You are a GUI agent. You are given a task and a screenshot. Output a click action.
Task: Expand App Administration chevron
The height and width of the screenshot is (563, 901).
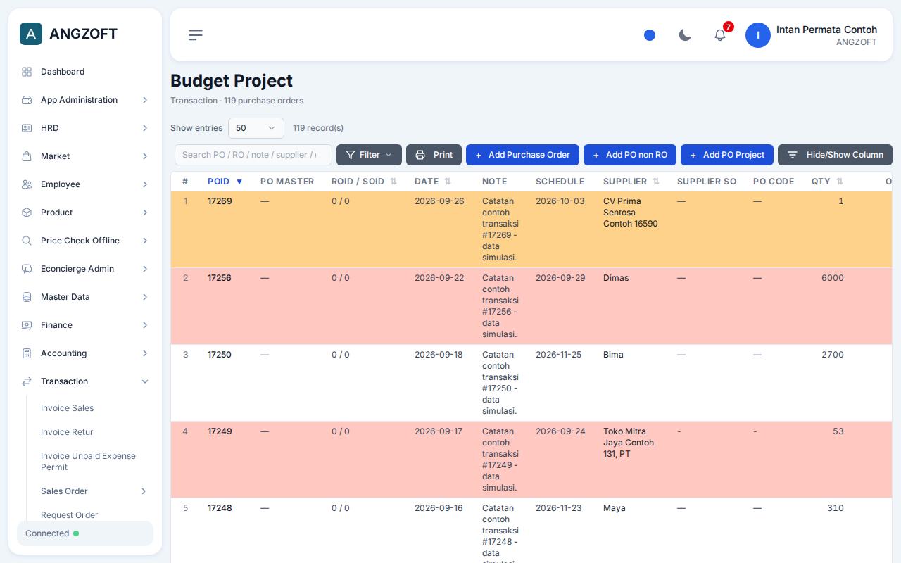tap(145, 100)
